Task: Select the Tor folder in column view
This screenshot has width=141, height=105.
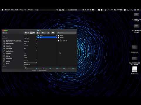Action: click(47, 37)
